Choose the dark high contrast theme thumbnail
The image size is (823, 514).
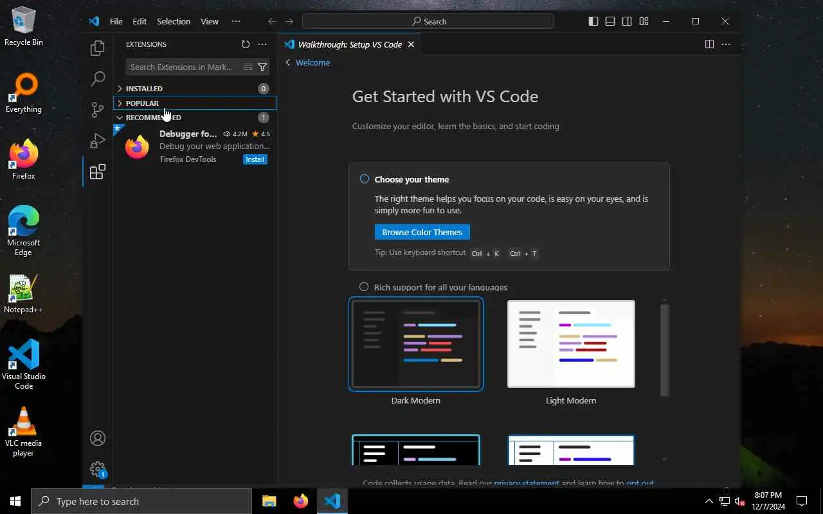point(416,450)
